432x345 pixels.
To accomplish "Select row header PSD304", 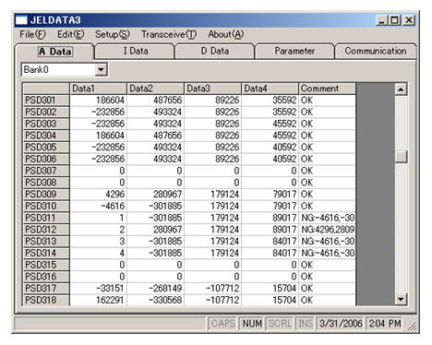I will (46, 136).
